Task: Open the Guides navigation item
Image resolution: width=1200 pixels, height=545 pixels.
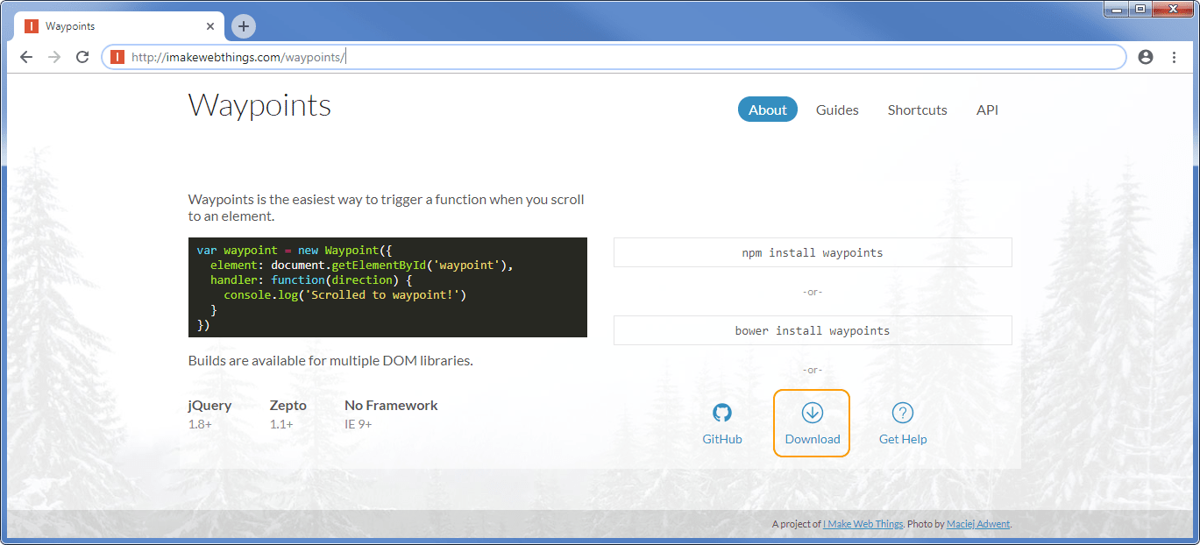Action: [x=837, y=110]
